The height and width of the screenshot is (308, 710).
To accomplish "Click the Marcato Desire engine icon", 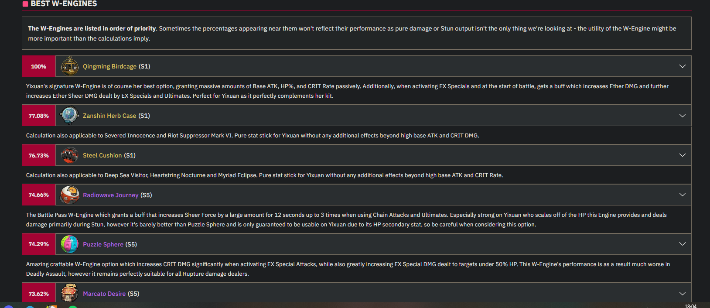I will [x=69, y=293].
